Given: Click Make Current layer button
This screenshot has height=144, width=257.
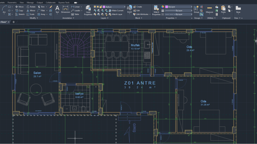Looking at the screenshot, I should click(116, 11).
